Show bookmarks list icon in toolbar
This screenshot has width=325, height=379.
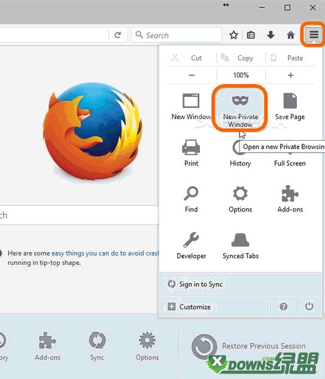[x=251, y=35]
